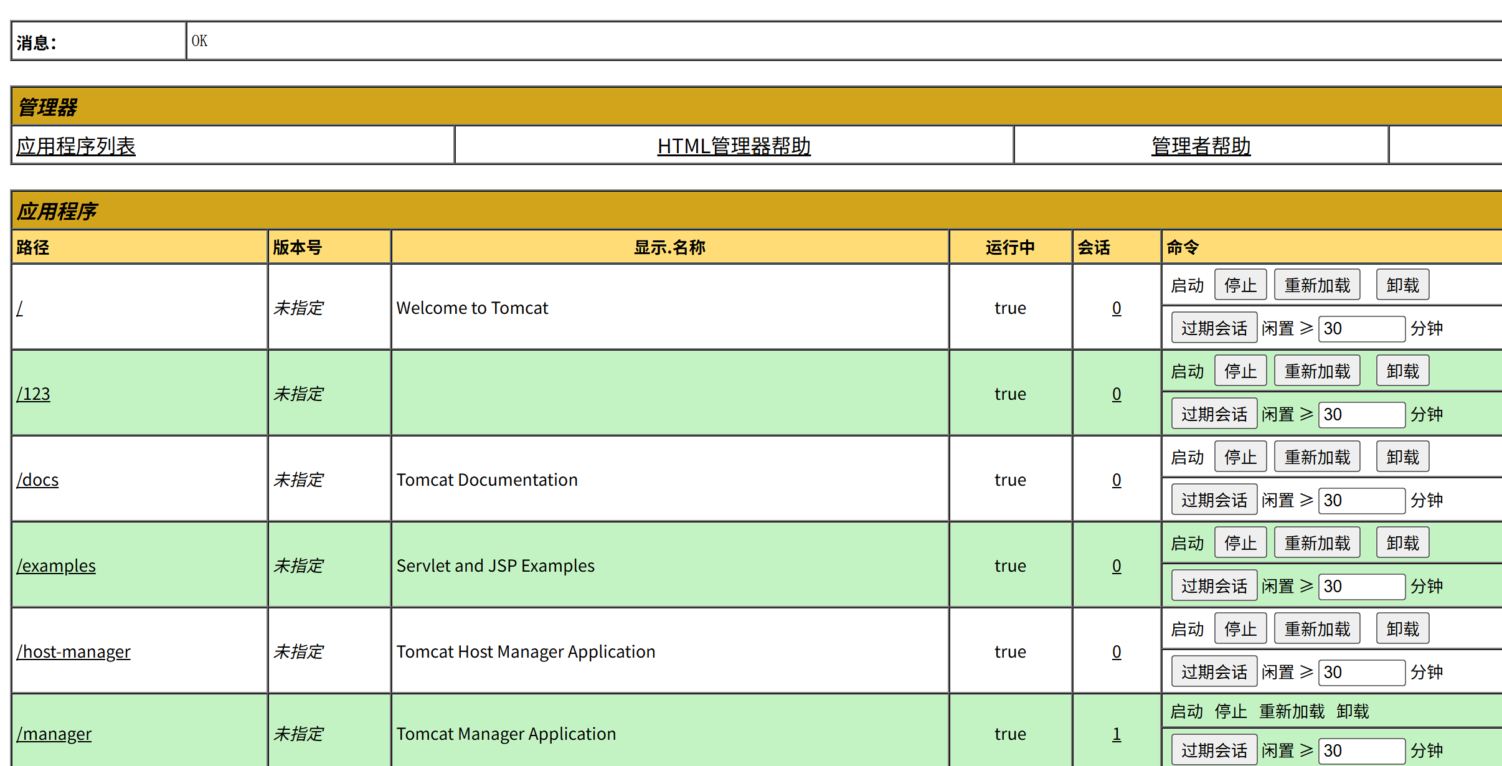Click idle minutes field in /docs row
1502x766 pixels.
pos(1361,501)
